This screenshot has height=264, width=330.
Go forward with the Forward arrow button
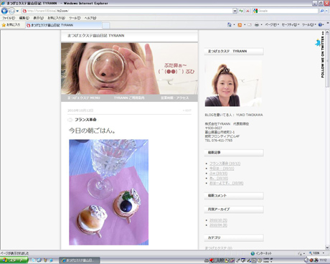pyautogui.click(x=11, y=11)
